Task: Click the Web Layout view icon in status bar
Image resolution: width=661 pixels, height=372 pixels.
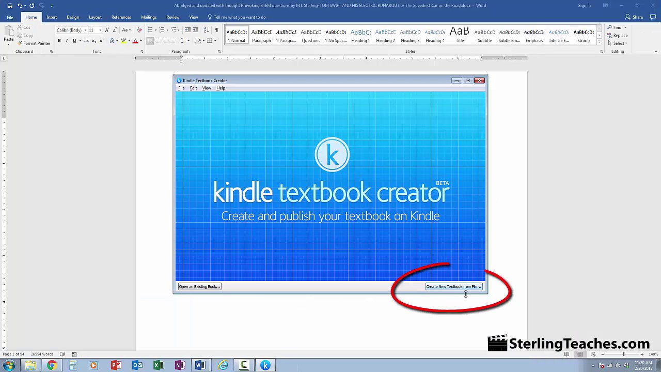Action: click(593, 354)
